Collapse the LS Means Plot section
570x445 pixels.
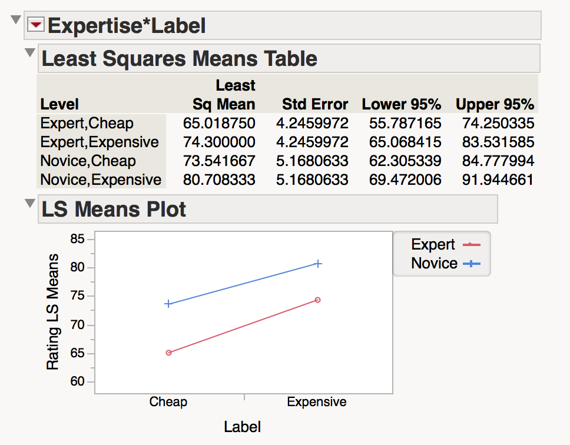pos(29,204)
